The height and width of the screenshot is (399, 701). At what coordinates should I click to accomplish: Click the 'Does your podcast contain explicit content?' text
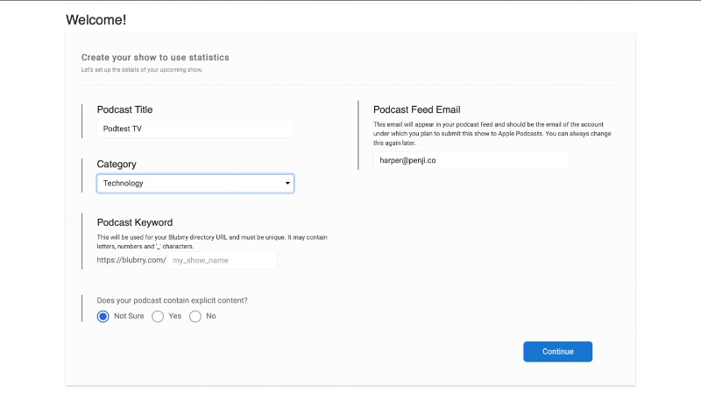172,300
